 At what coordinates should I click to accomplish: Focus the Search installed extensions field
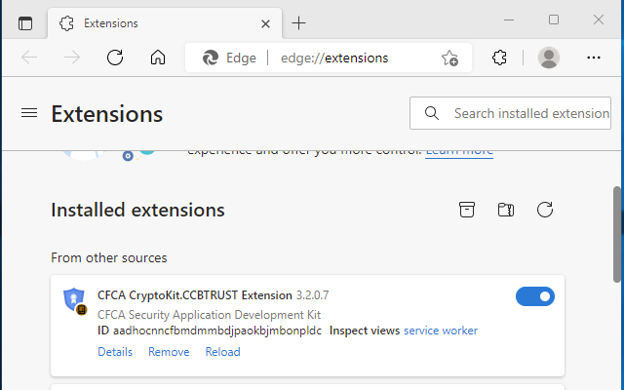526,114
